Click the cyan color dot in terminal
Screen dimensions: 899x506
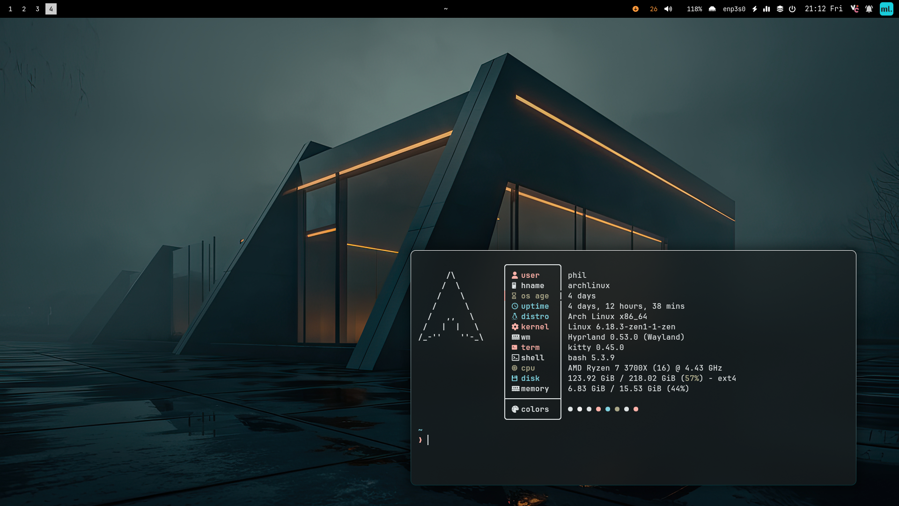[x=608, y=409]
